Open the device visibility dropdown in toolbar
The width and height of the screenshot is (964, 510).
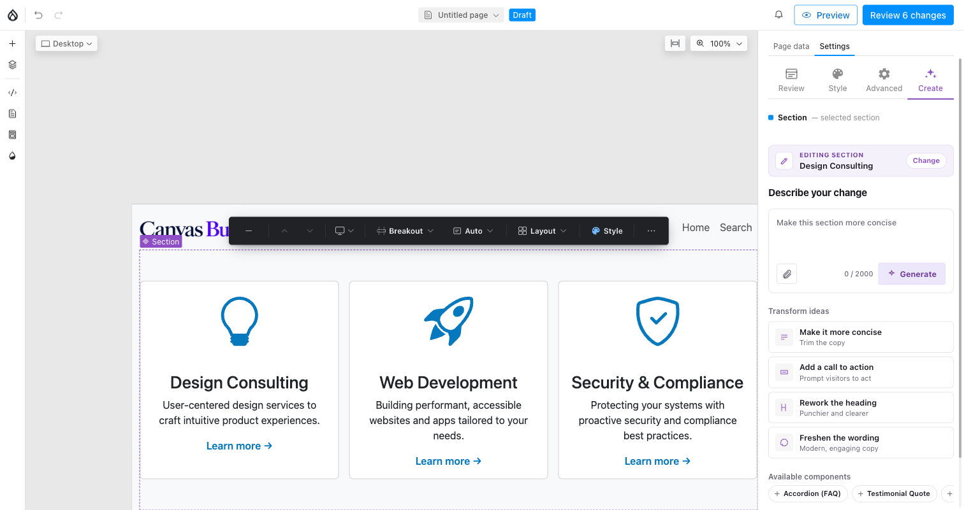pos(344,230)
